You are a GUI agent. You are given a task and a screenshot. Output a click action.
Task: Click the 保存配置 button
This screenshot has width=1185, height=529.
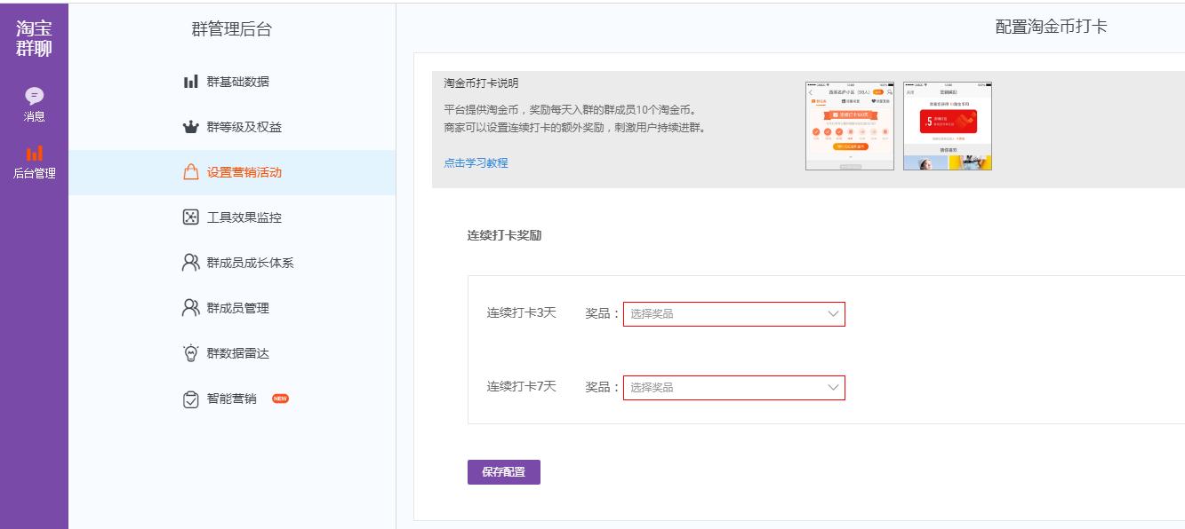point(503,472)
